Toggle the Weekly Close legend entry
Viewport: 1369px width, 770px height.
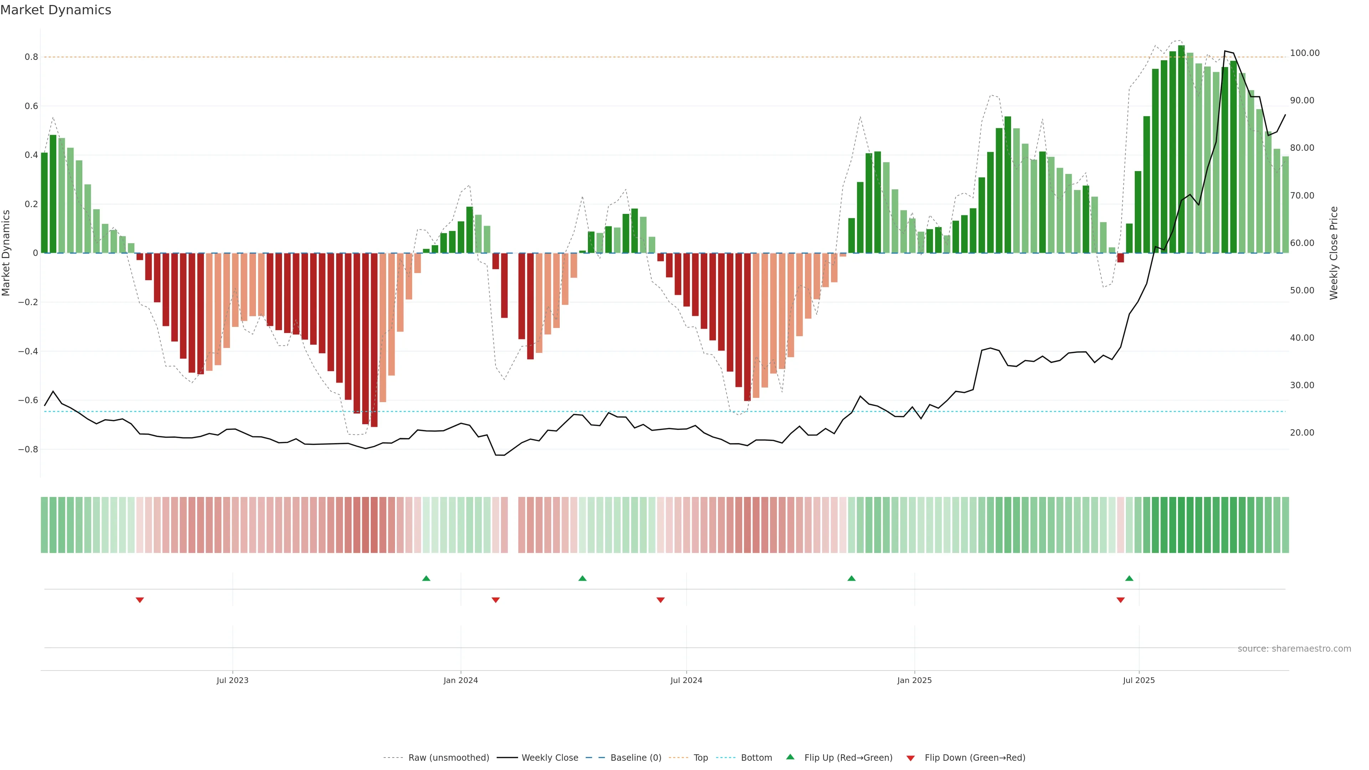pyautogui.click(x=549, y=758)
